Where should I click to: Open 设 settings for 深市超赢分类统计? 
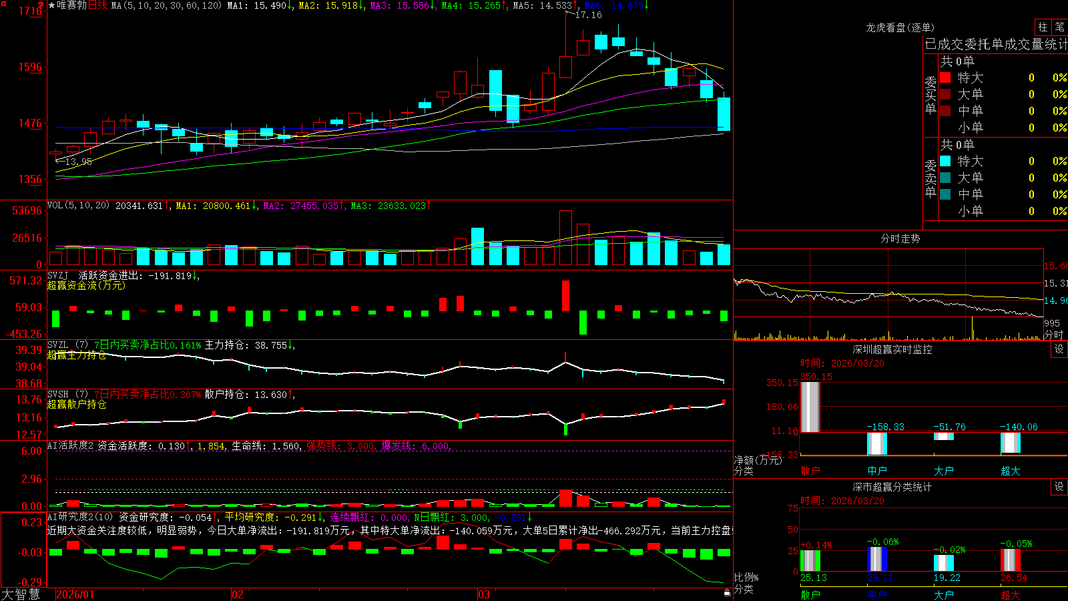click(x=1059, y=487)
